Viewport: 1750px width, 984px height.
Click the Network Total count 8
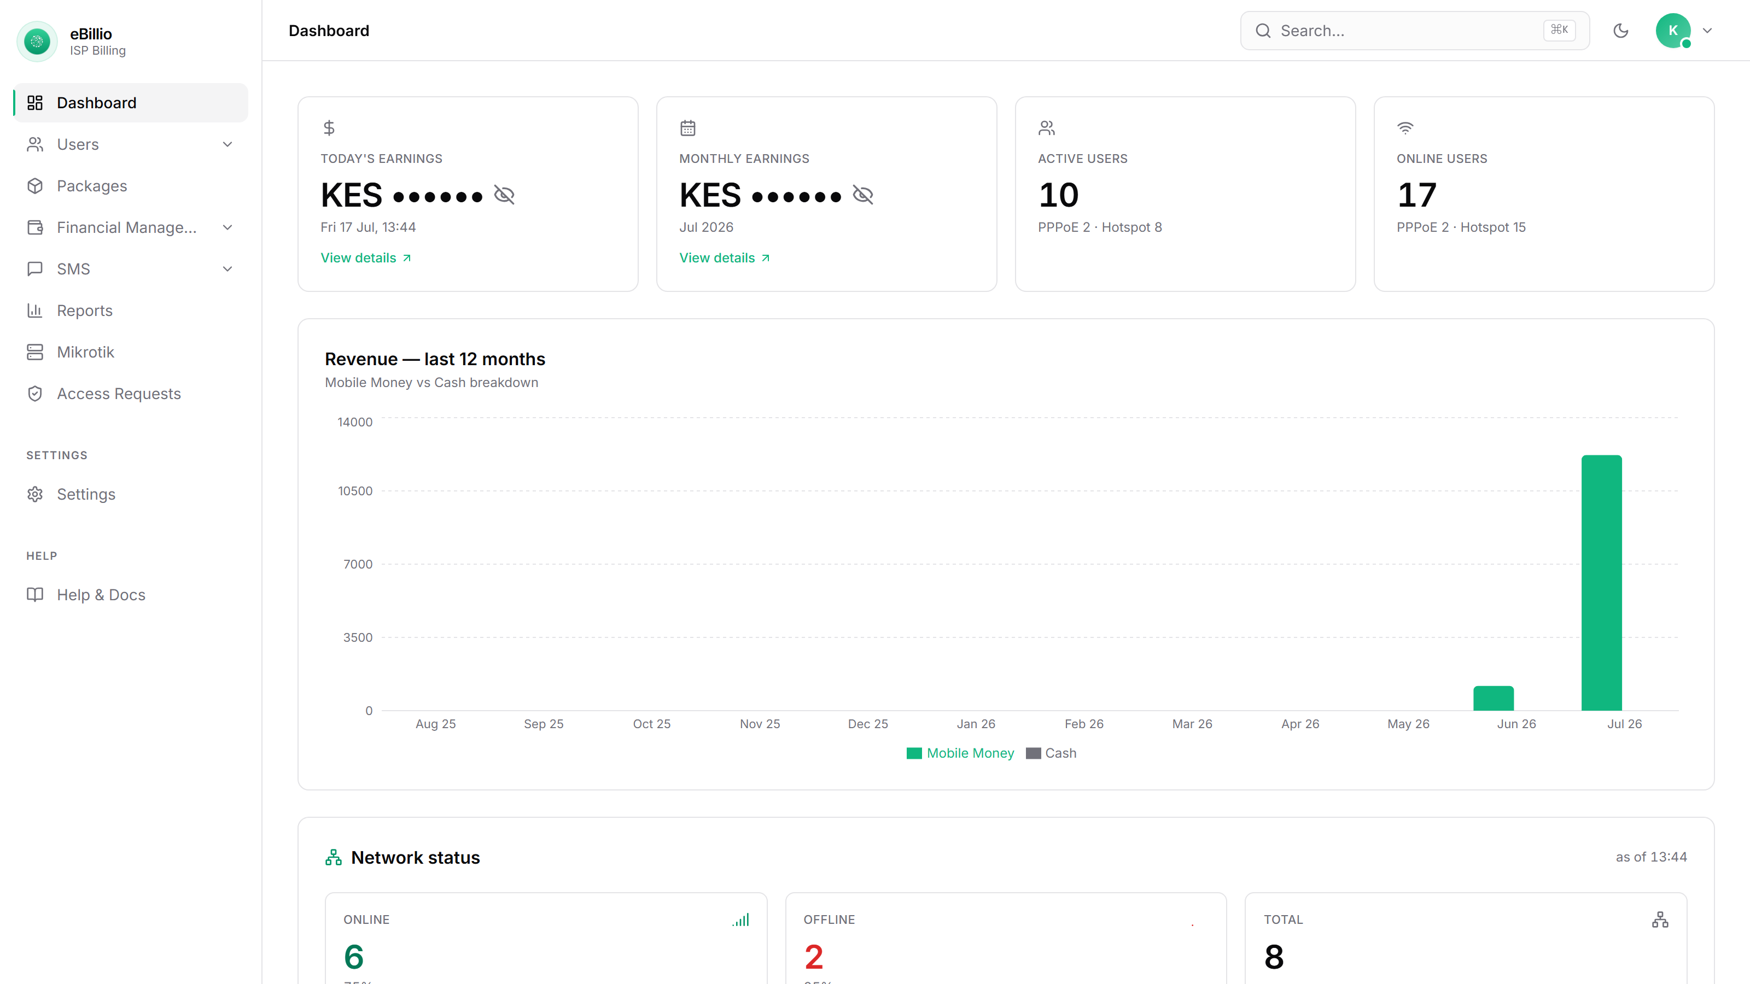point(1274,957)
